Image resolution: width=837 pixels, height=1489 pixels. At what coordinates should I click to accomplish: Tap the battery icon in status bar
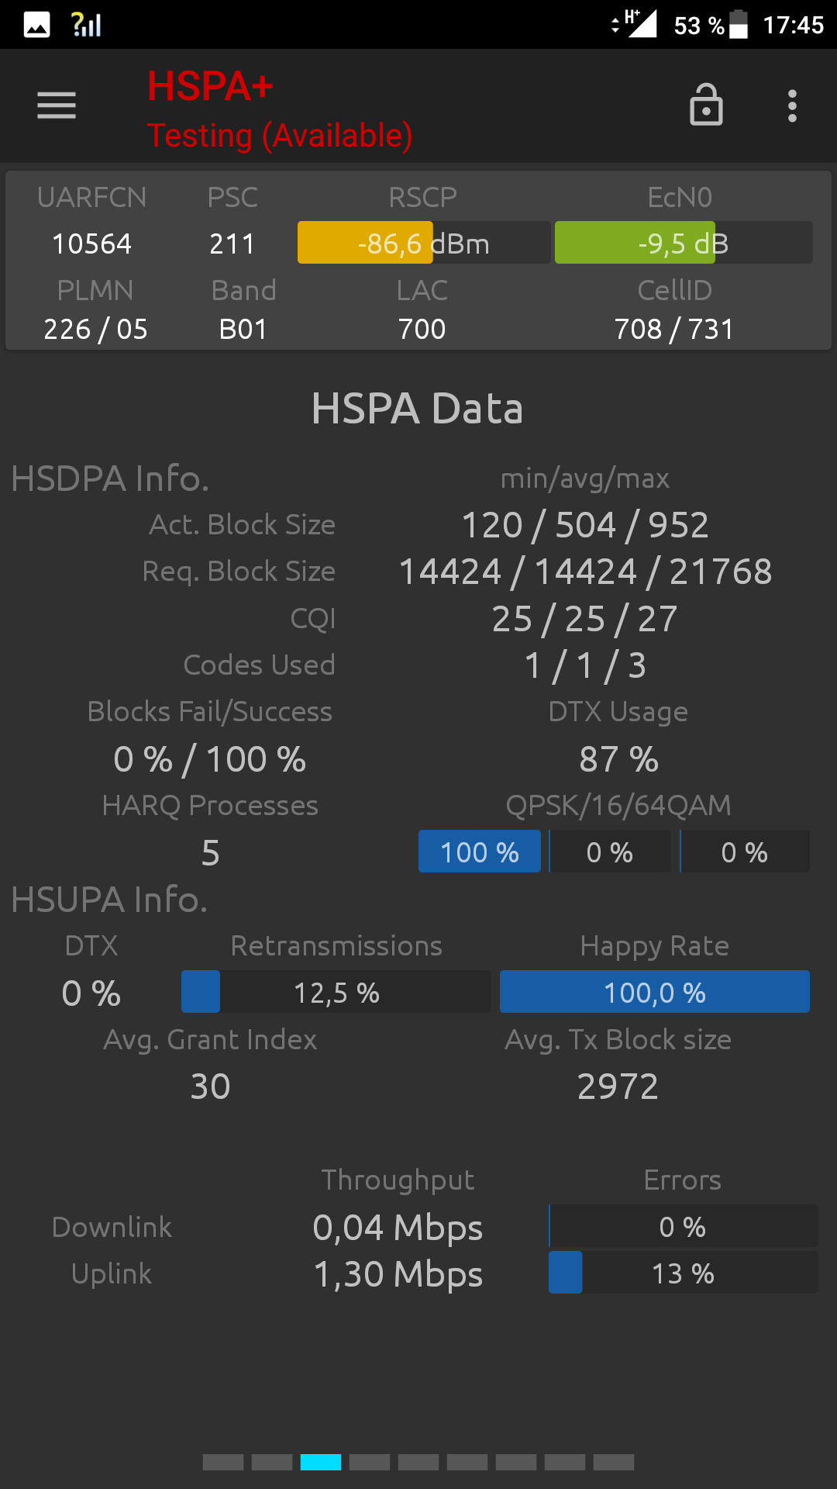pos(739,24)
